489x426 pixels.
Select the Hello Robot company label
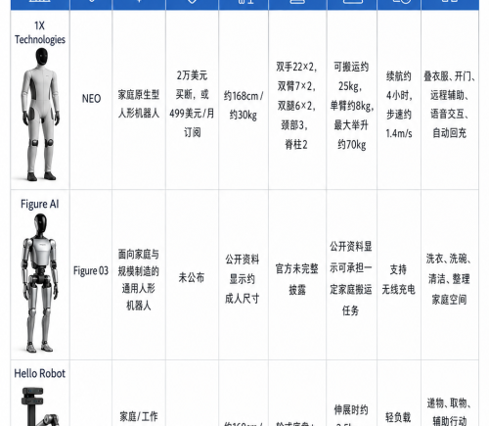(40, 373)
